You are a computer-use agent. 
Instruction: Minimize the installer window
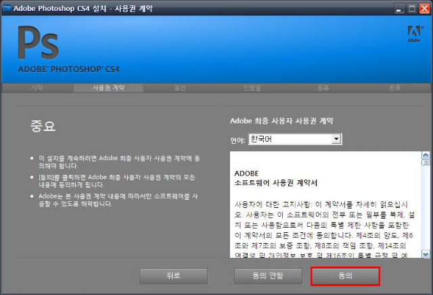(x=398, y=9)
